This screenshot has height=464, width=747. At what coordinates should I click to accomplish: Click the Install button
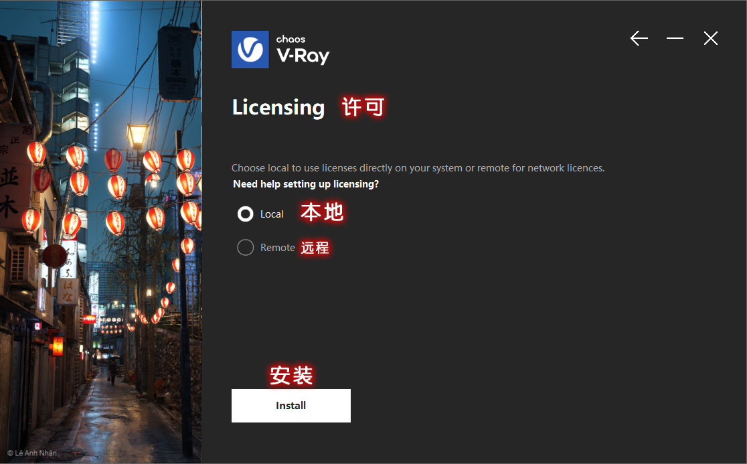tap(291, 405)
